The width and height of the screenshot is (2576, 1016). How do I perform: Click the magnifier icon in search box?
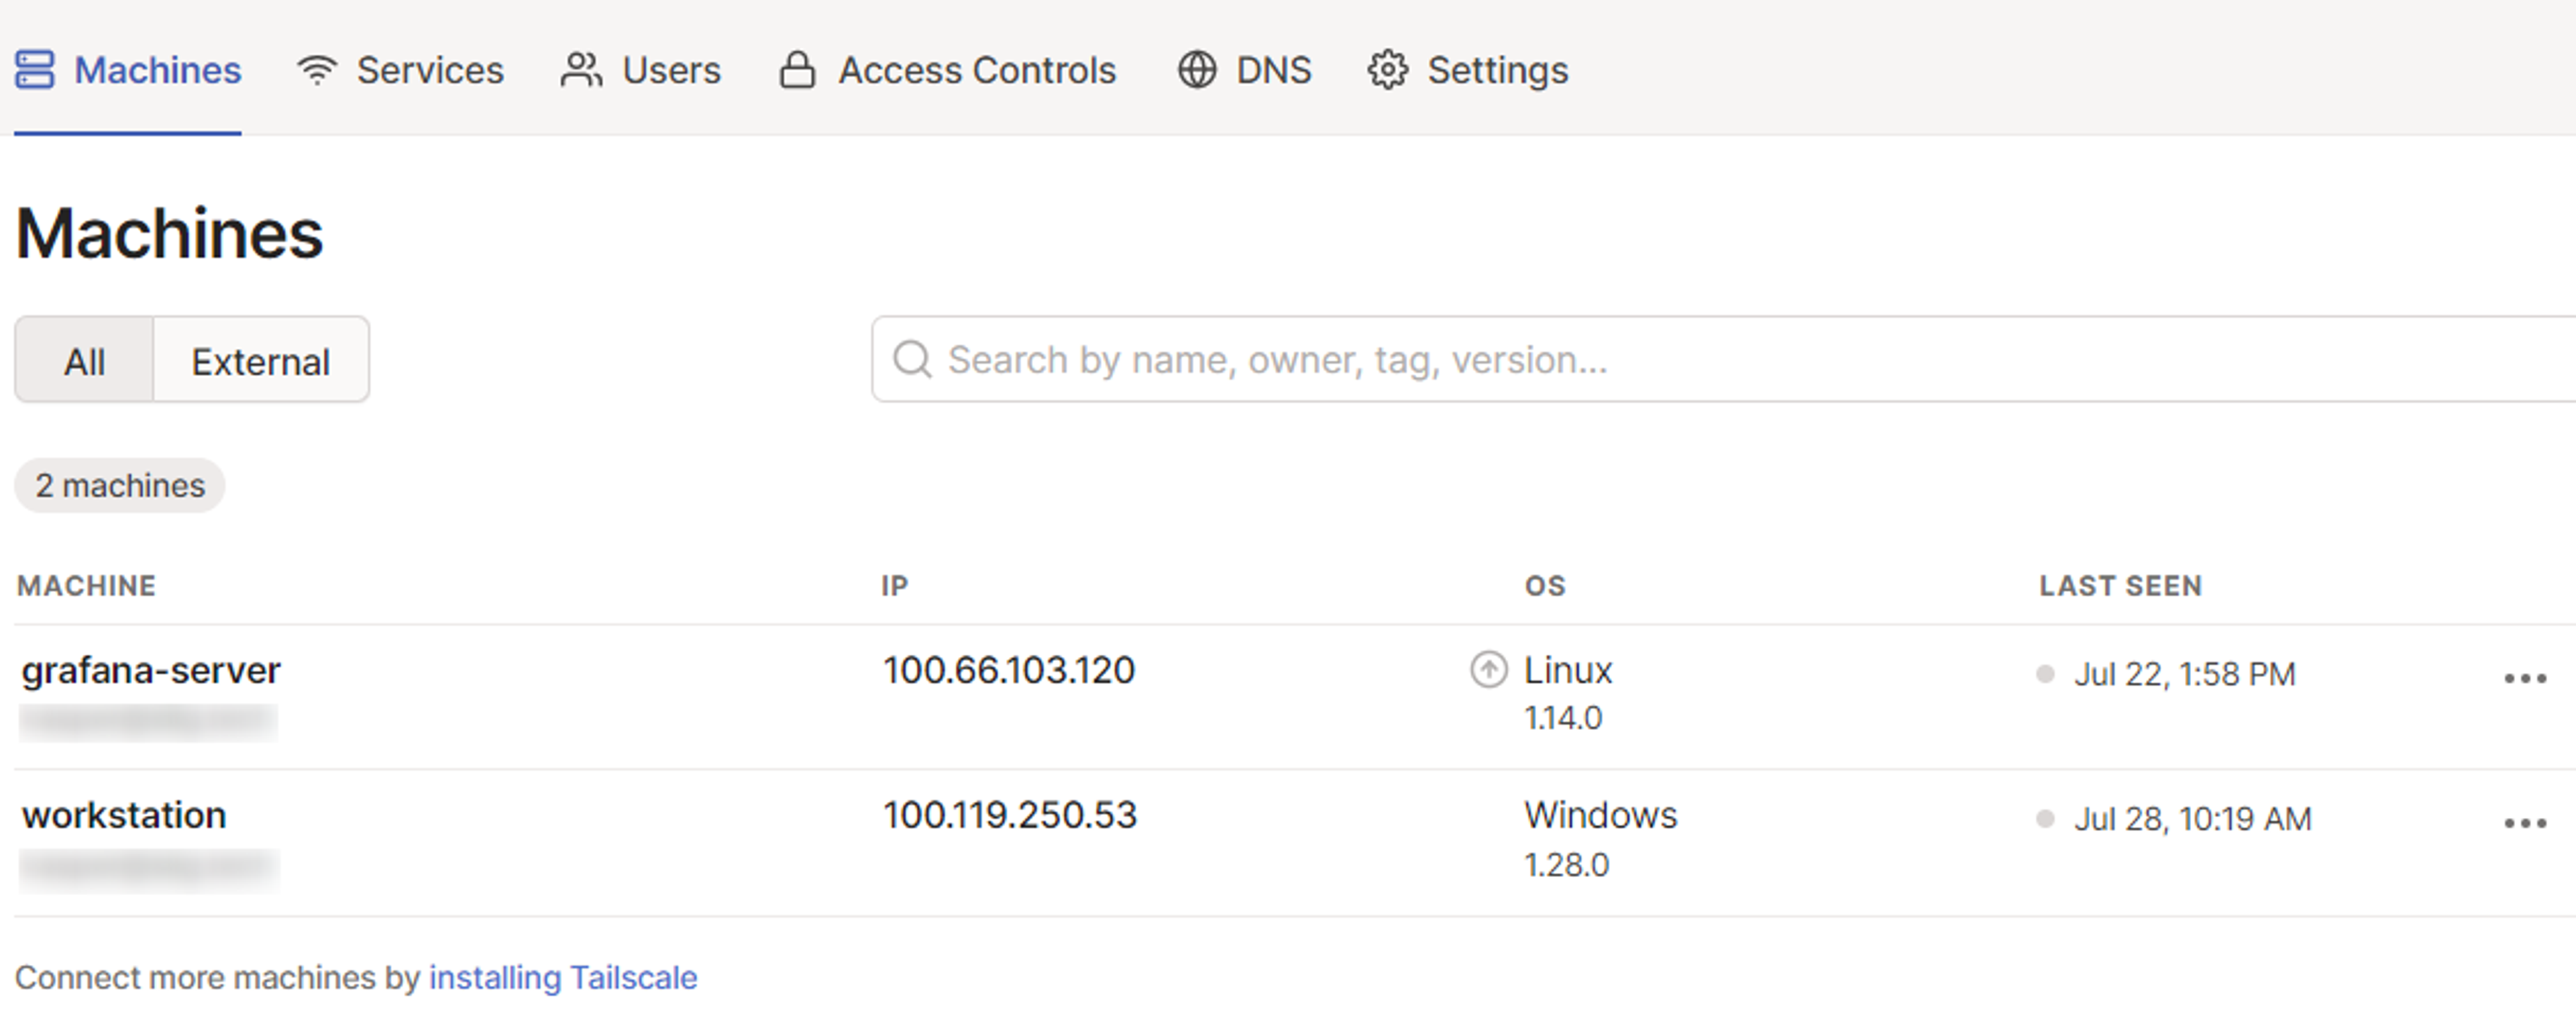(912, 359)
